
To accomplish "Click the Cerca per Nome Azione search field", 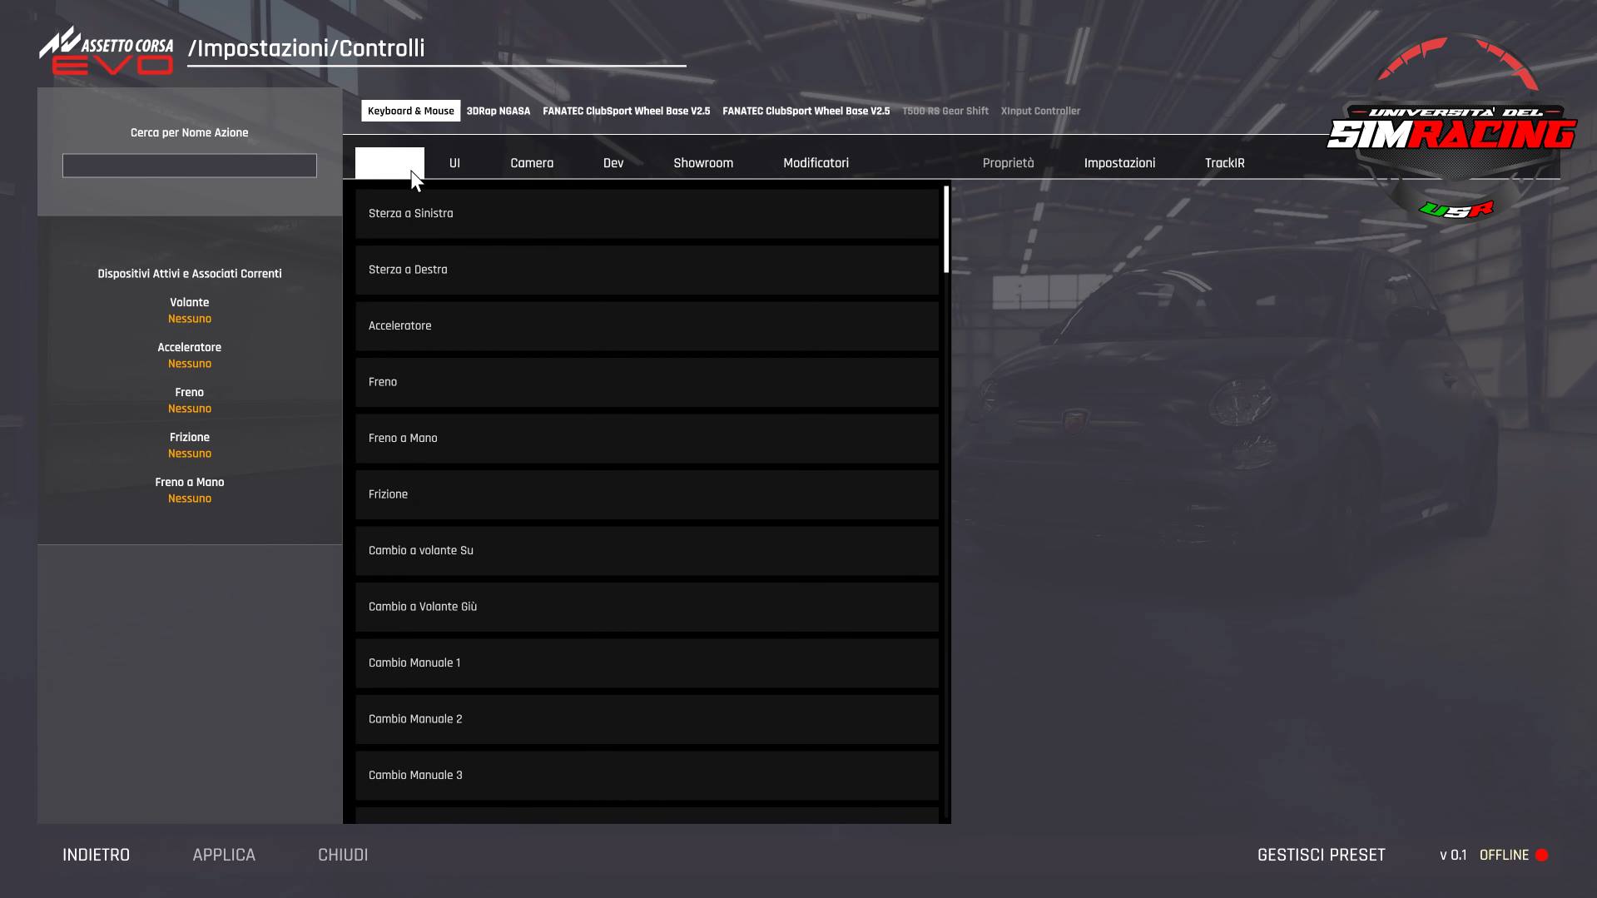I will (x=189, y=166).
